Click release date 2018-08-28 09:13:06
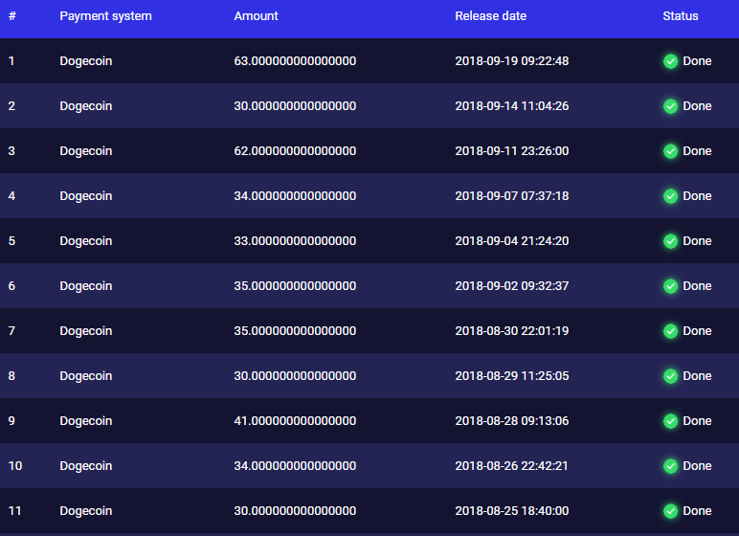The image size is (739, 536). click(512, 420)
